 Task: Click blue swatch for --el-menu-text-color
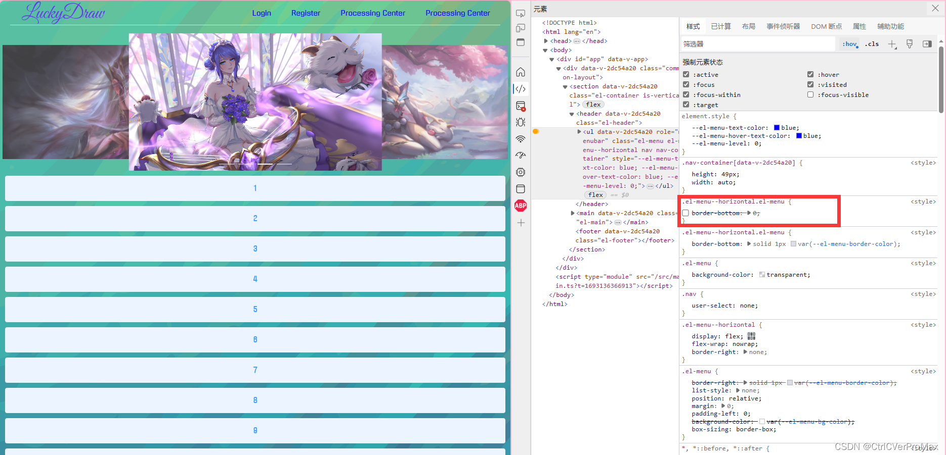(777, 128)
